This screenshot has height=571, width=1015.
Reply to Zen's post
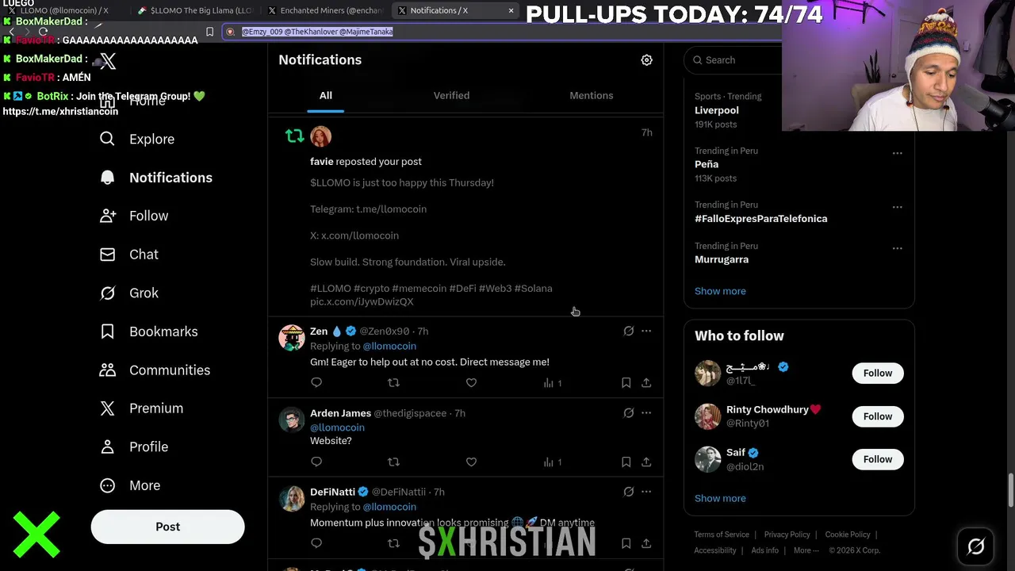pos(316,383)
